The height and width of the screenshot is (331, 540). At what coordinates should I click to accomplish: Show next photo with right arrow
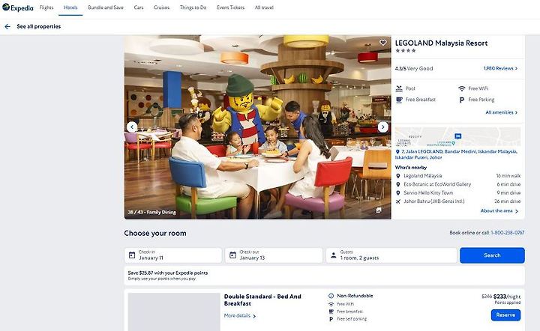tap(383, 127)
